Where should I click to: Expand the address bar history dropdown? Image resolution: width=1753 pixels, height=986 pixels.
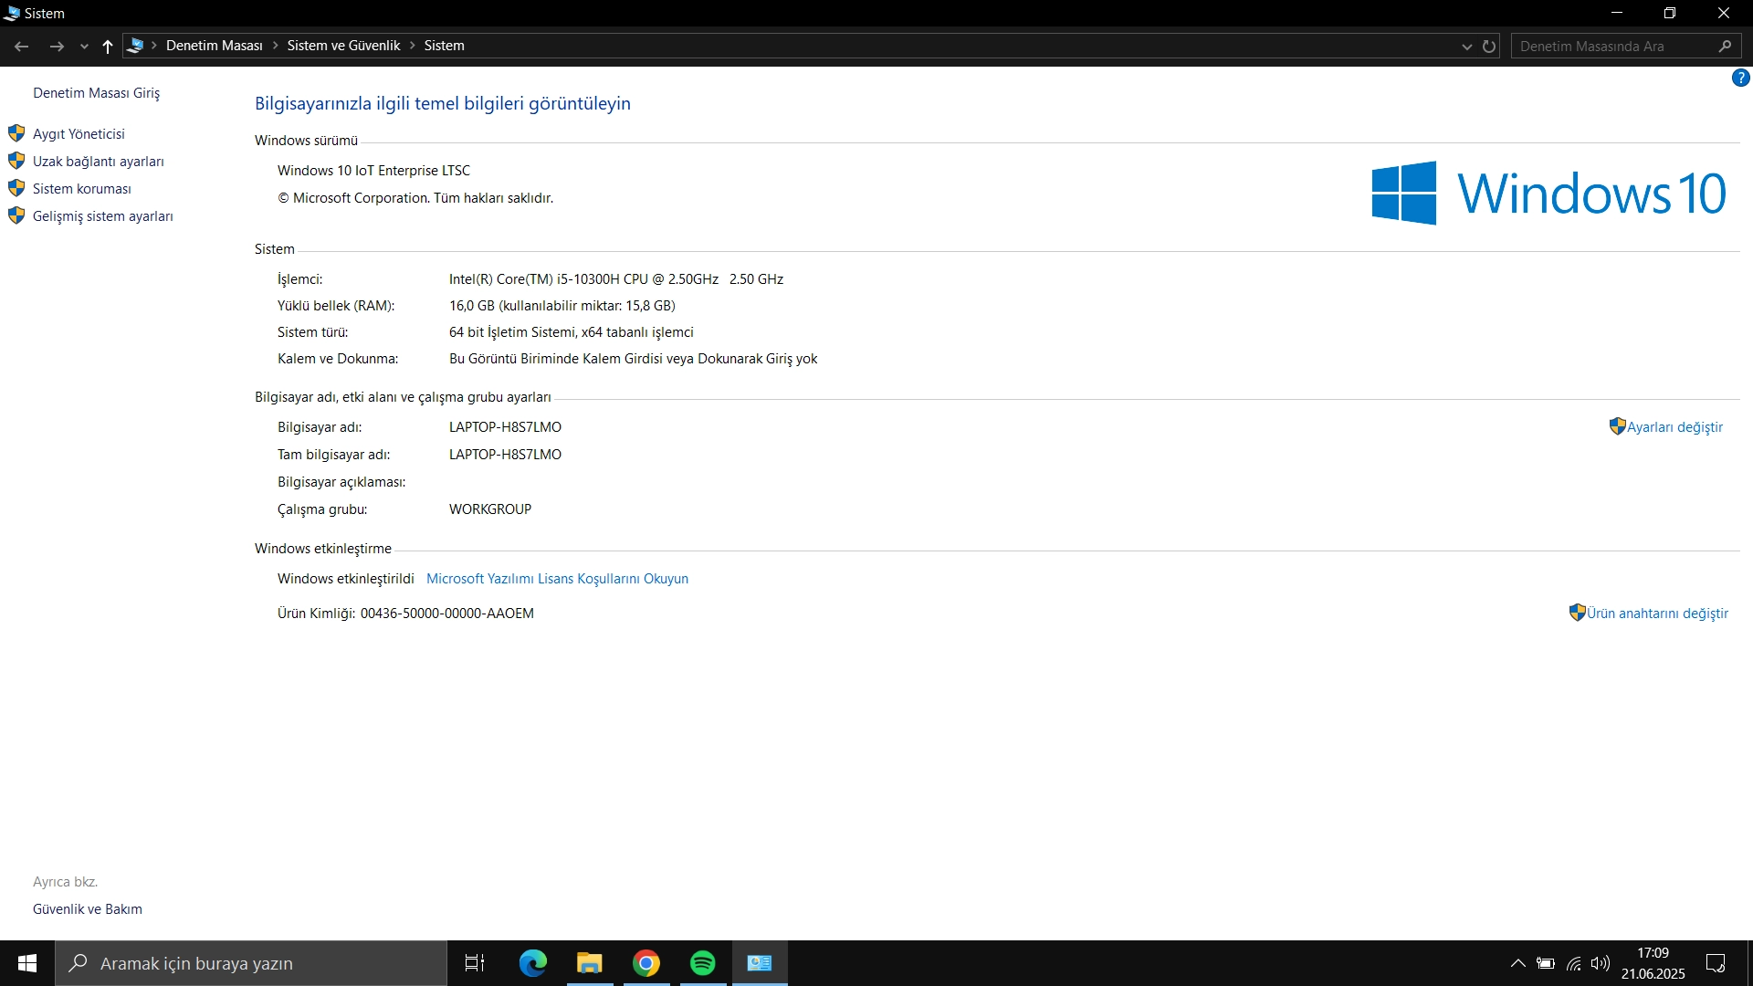[1466, 47]
